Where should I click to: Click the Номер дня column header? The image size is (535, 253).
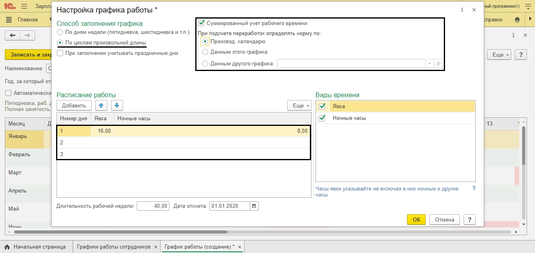click(74, 118)
